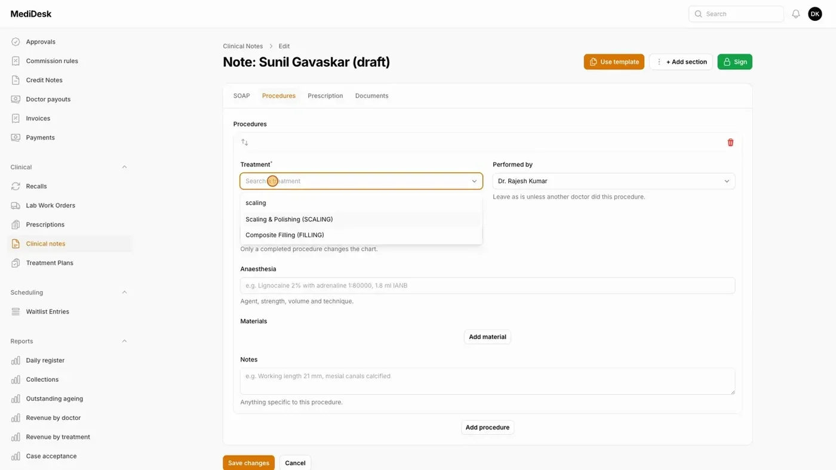Open Case acceptance report link

click(x=51, y=456)
